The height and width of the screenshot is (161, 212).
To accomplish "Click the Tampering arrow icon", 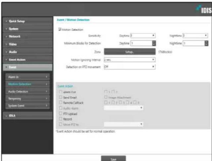I will 46,99.
